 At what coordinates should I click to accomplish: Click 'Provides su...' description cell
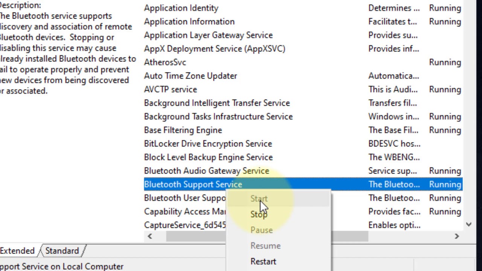pos(393,35)
